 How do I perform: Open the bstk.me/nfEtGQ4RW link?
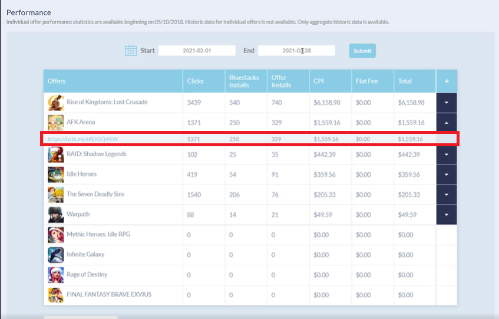82,139
